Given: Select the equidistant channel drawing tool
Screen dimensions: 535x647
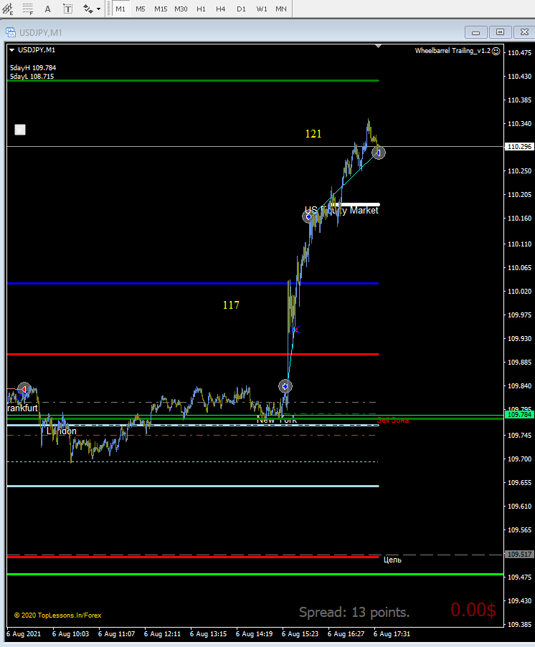Looking at the screenshot, I should pyautogui.click(x=7, y=9).
